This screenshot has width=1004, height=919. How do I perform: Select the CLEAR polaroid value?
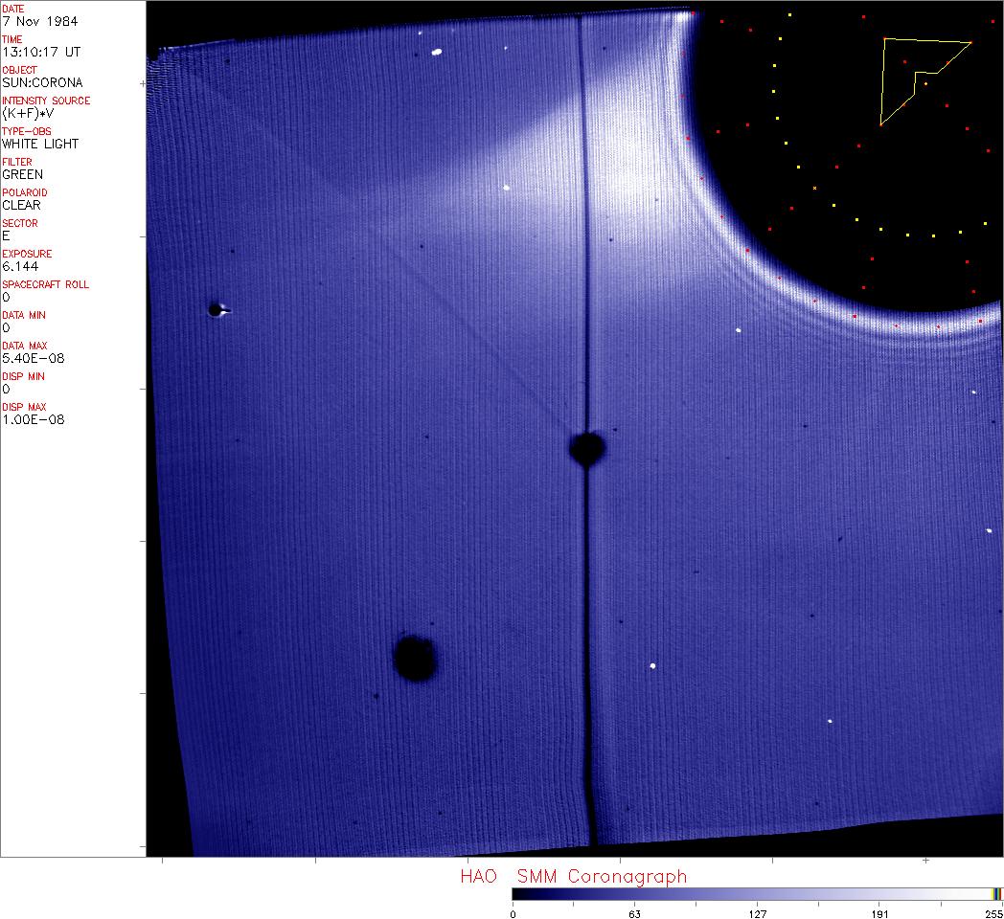coord(21,205)
